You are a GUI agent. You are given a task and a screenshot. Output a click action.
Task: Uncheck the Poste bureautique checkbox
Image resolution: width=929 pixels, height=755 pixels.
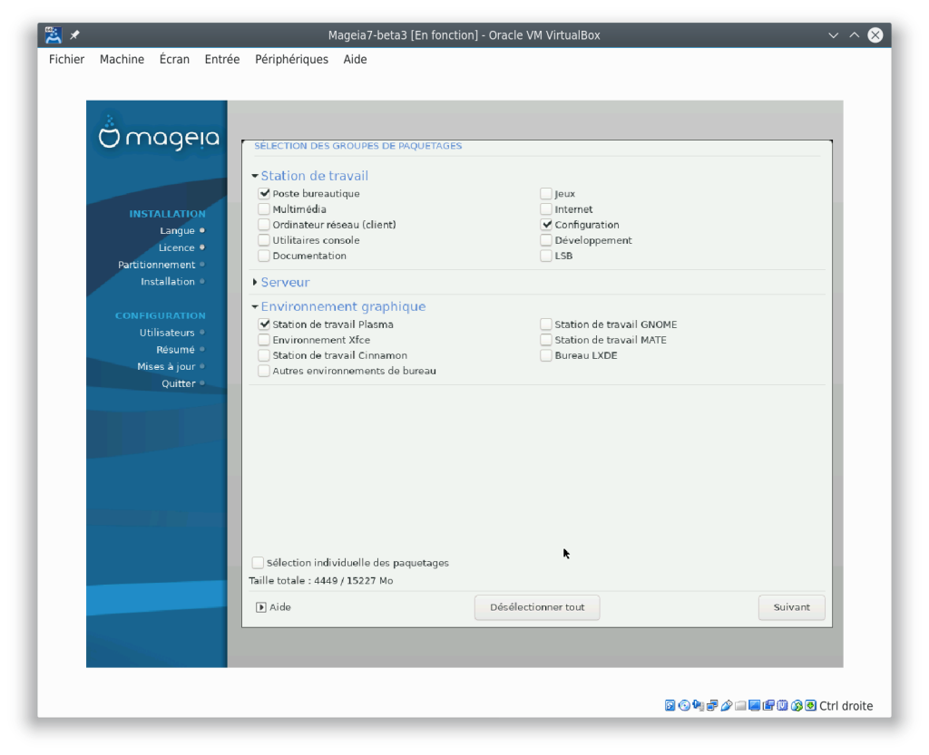pos(264,193)
